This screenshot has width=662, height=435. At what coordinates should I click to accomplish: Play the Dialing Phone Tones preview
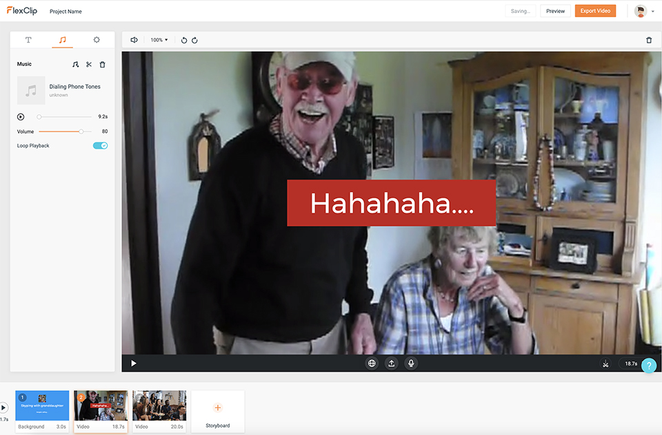click(21, 117)
